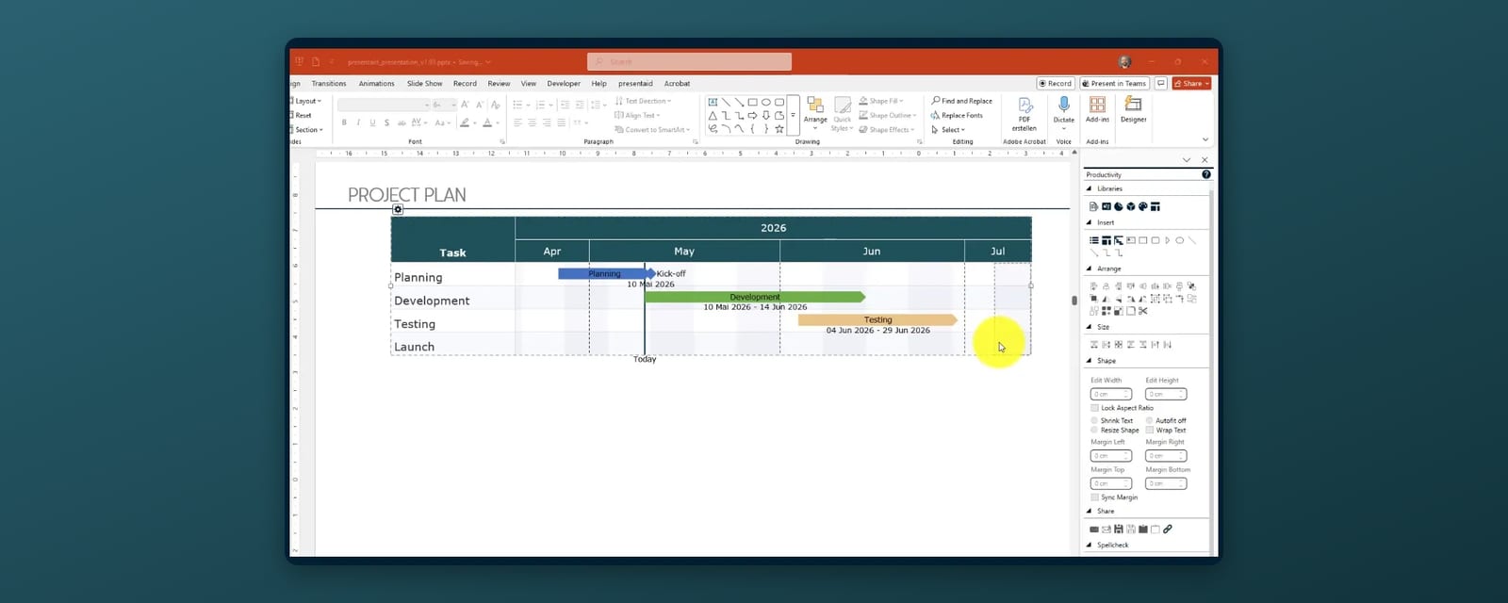
Task: Open the Acrobat tab
Action: [677, 83]
